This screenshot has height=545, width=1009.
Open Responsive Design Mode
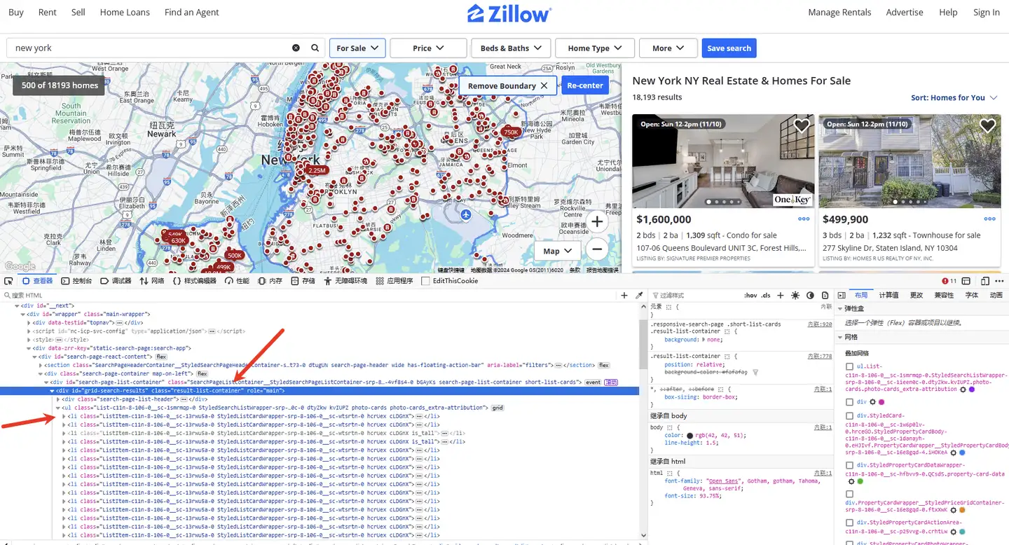pos(985,281)
